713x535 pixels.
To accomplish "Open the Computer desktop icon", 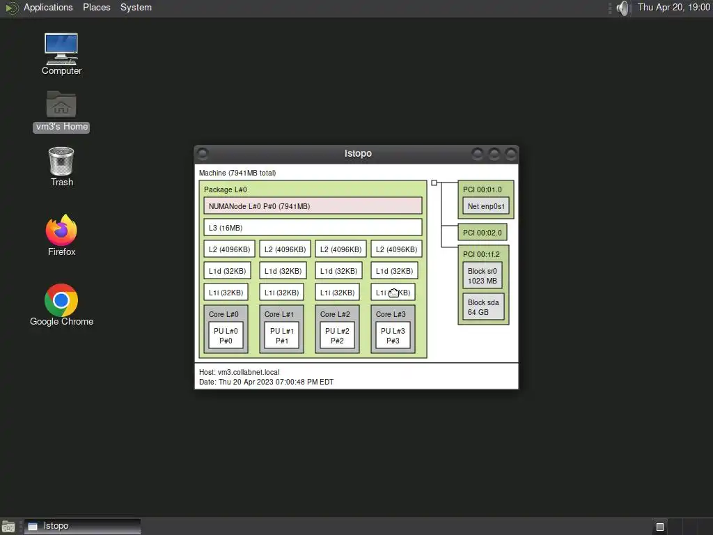I will click(x=61, y=53).
